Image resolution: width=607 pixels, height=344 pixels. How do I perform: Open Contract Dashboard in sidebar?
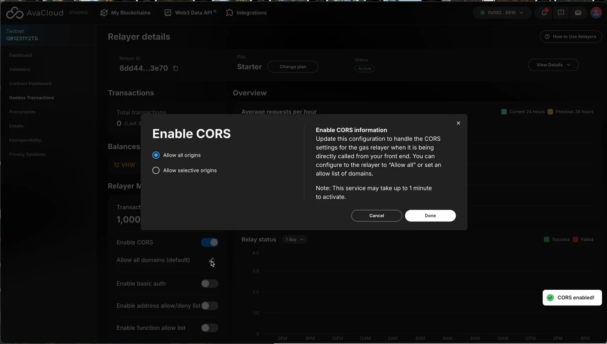tap(30, 83)
